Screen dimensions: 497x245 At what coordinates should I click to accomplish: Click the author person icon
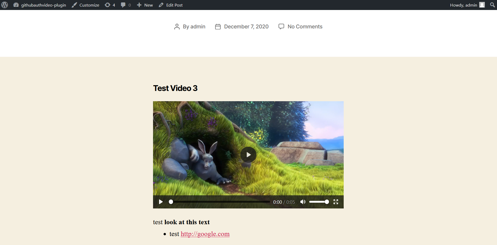click(x=177, y=27)
